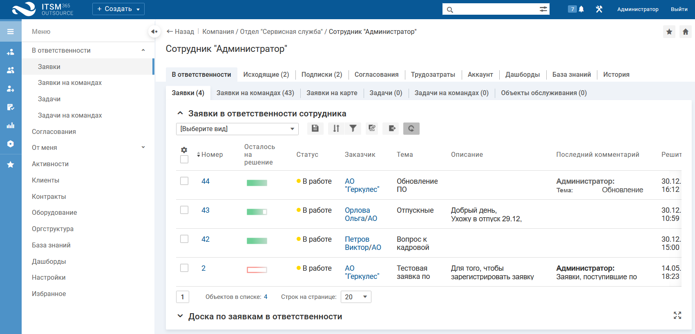Click the Компания breadcrumb link

pyautogui.click(x=218, y=31)
